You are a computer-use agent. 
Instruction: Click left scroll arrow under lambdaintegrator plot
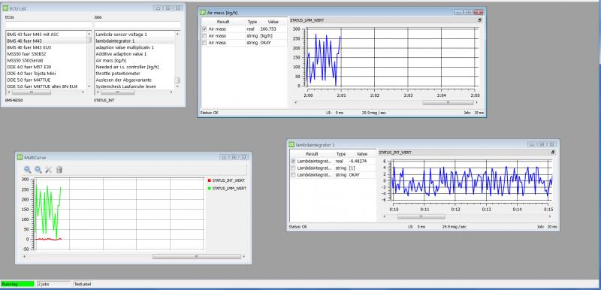(385, 217)
